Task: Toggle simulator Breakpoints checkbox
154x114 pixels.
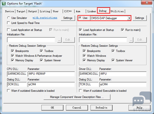Action: click(13, 51)
